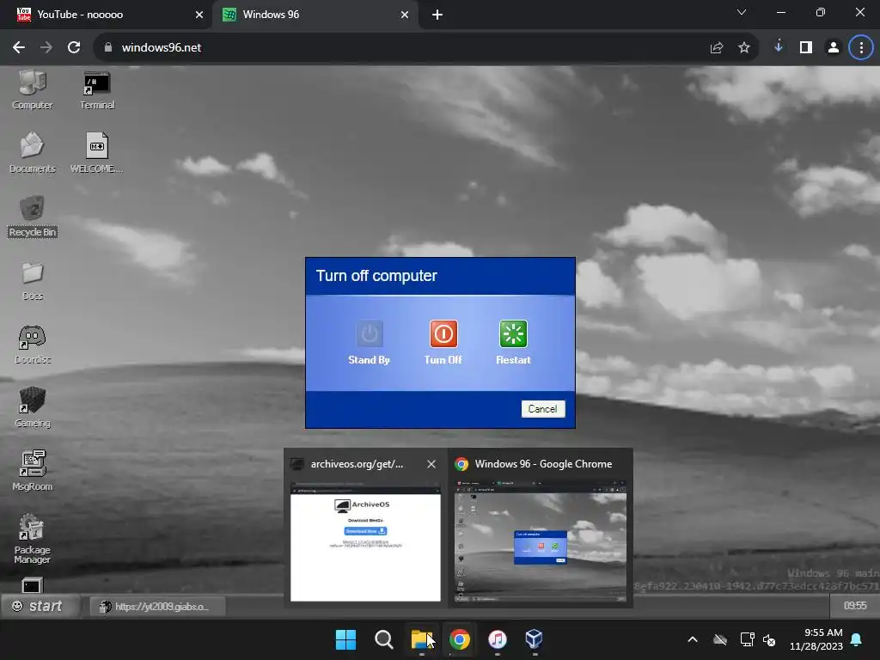The image size is (880, 660).
Task: Launch the MsgRoom desktop shortcut
Action: [32, 471]
